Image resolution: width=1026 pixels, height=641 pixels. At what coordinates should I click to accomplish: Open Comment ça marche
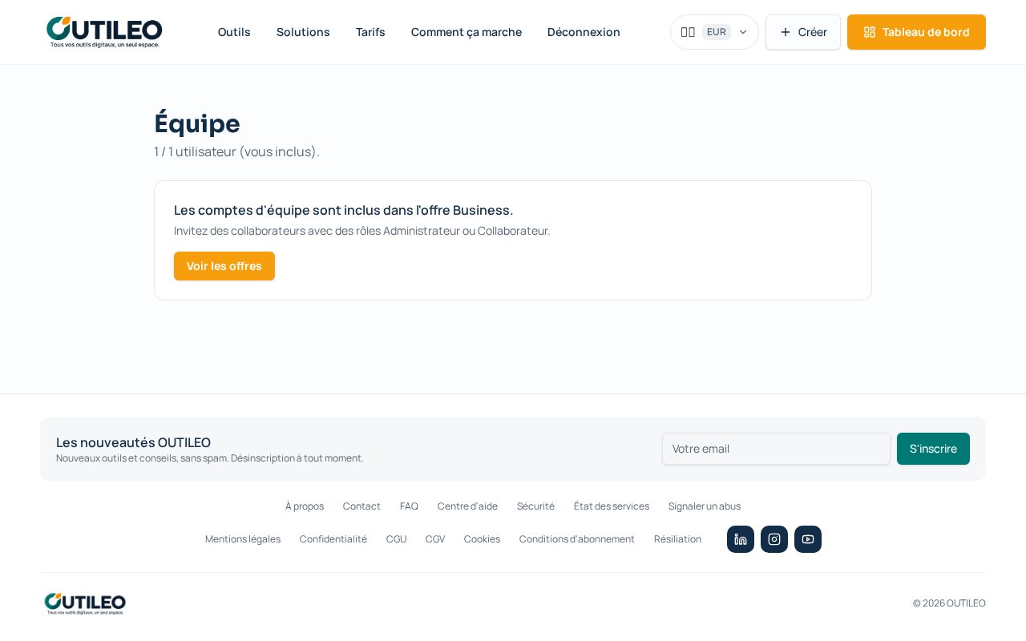click(467, 32)
